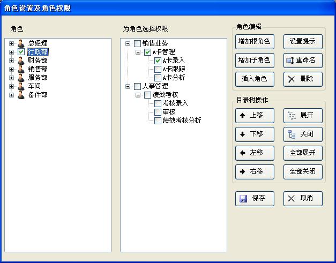The image size is (336, 263).
Task: Select the 备件部 role label
Action: coord(38,95)
